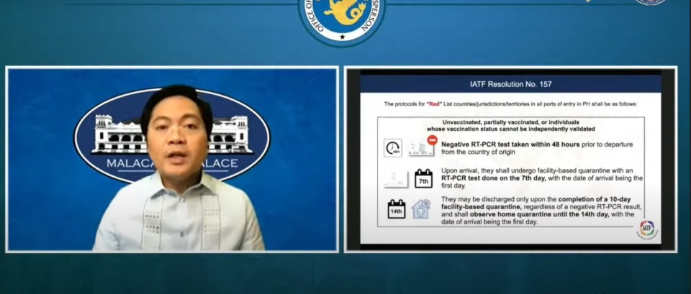Click the home quarantine house icon
The height and width of the screenshot is (294, 691).
[x=421, y=209]
